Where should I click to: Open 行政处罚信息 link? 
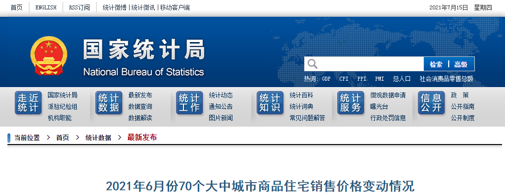click(388, 118)
